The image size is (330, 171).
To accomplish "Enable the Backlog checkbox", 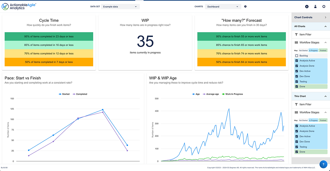I will tap(297, 56).
